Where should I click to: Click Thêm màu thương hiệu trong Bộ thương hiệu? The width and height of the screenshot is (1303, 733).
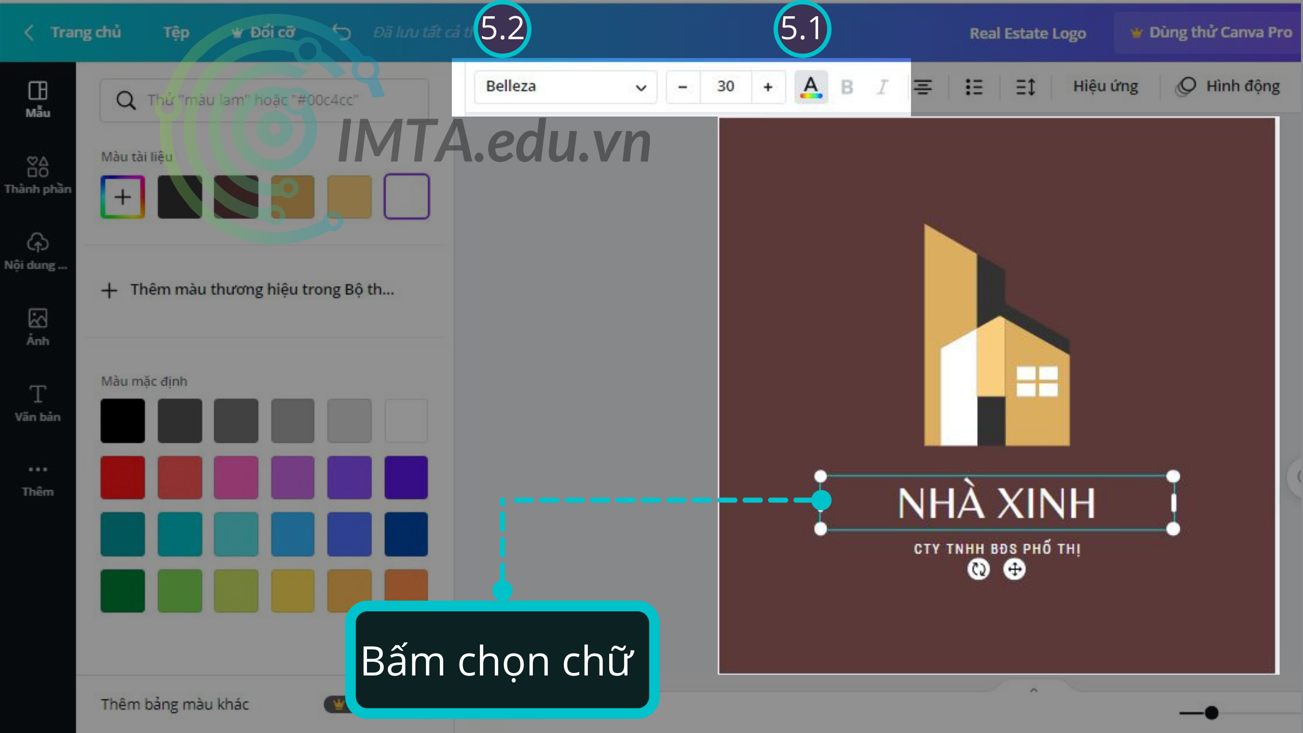pos(248,290)
